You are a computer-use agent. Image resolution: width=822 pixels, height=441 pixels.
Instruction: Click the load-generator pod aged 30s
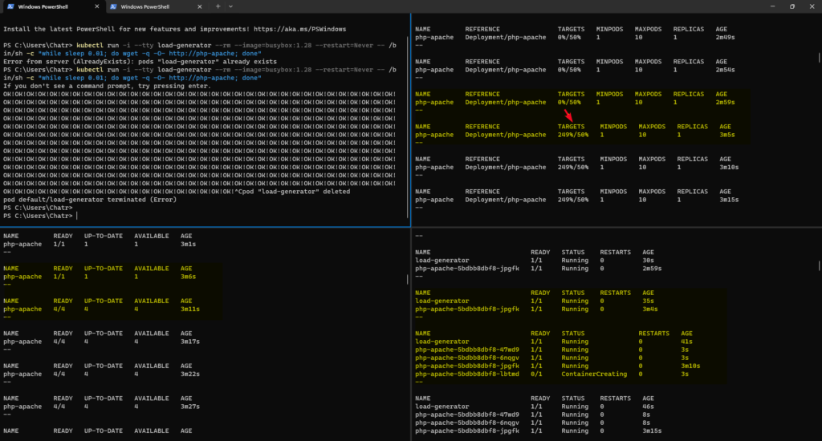tap(442, 260)
